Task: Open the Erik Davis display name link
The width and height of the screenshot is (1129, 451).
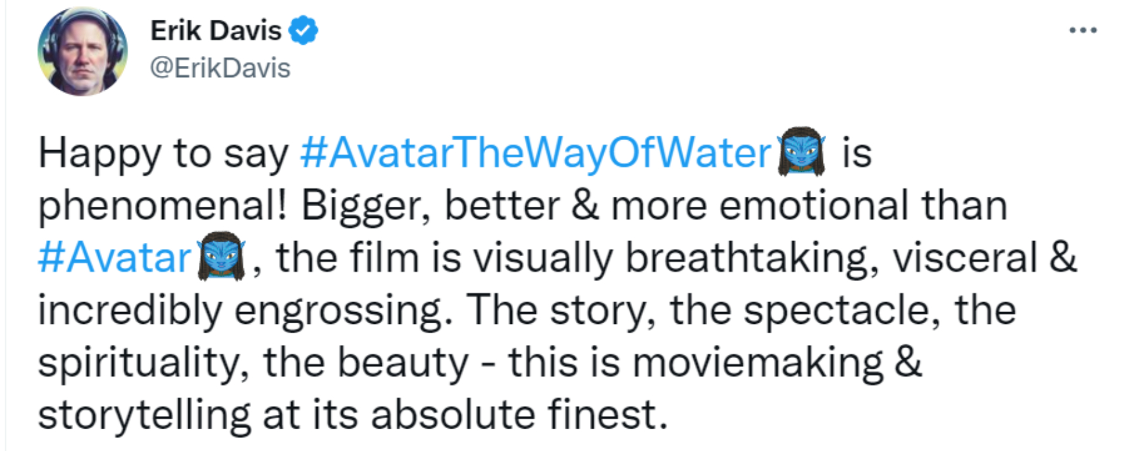Action: click(x=215, y=30)
